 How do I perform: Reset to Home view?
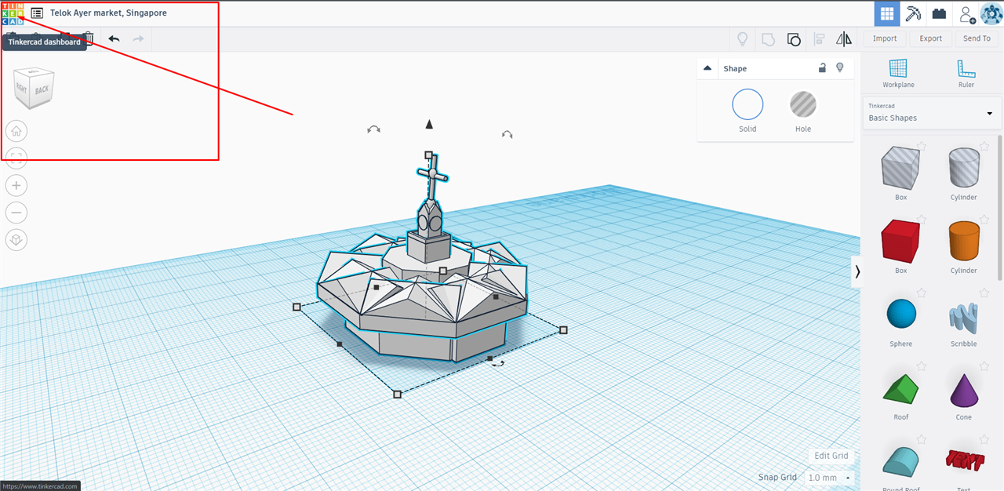(16, 130)
